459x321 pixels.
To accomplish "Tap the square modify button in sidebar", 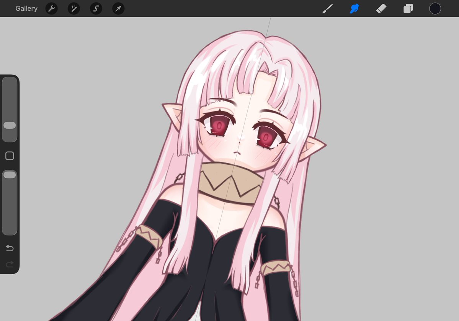I will click(x=10, y=156).
